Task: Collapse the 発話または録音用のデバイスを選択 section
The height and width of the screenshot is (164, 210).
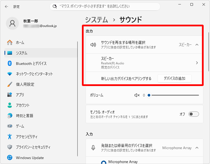Action: pyautogui.click(x=197, y=148)
